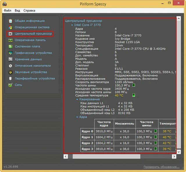View the Оптические накопители section

pos(33,66)
